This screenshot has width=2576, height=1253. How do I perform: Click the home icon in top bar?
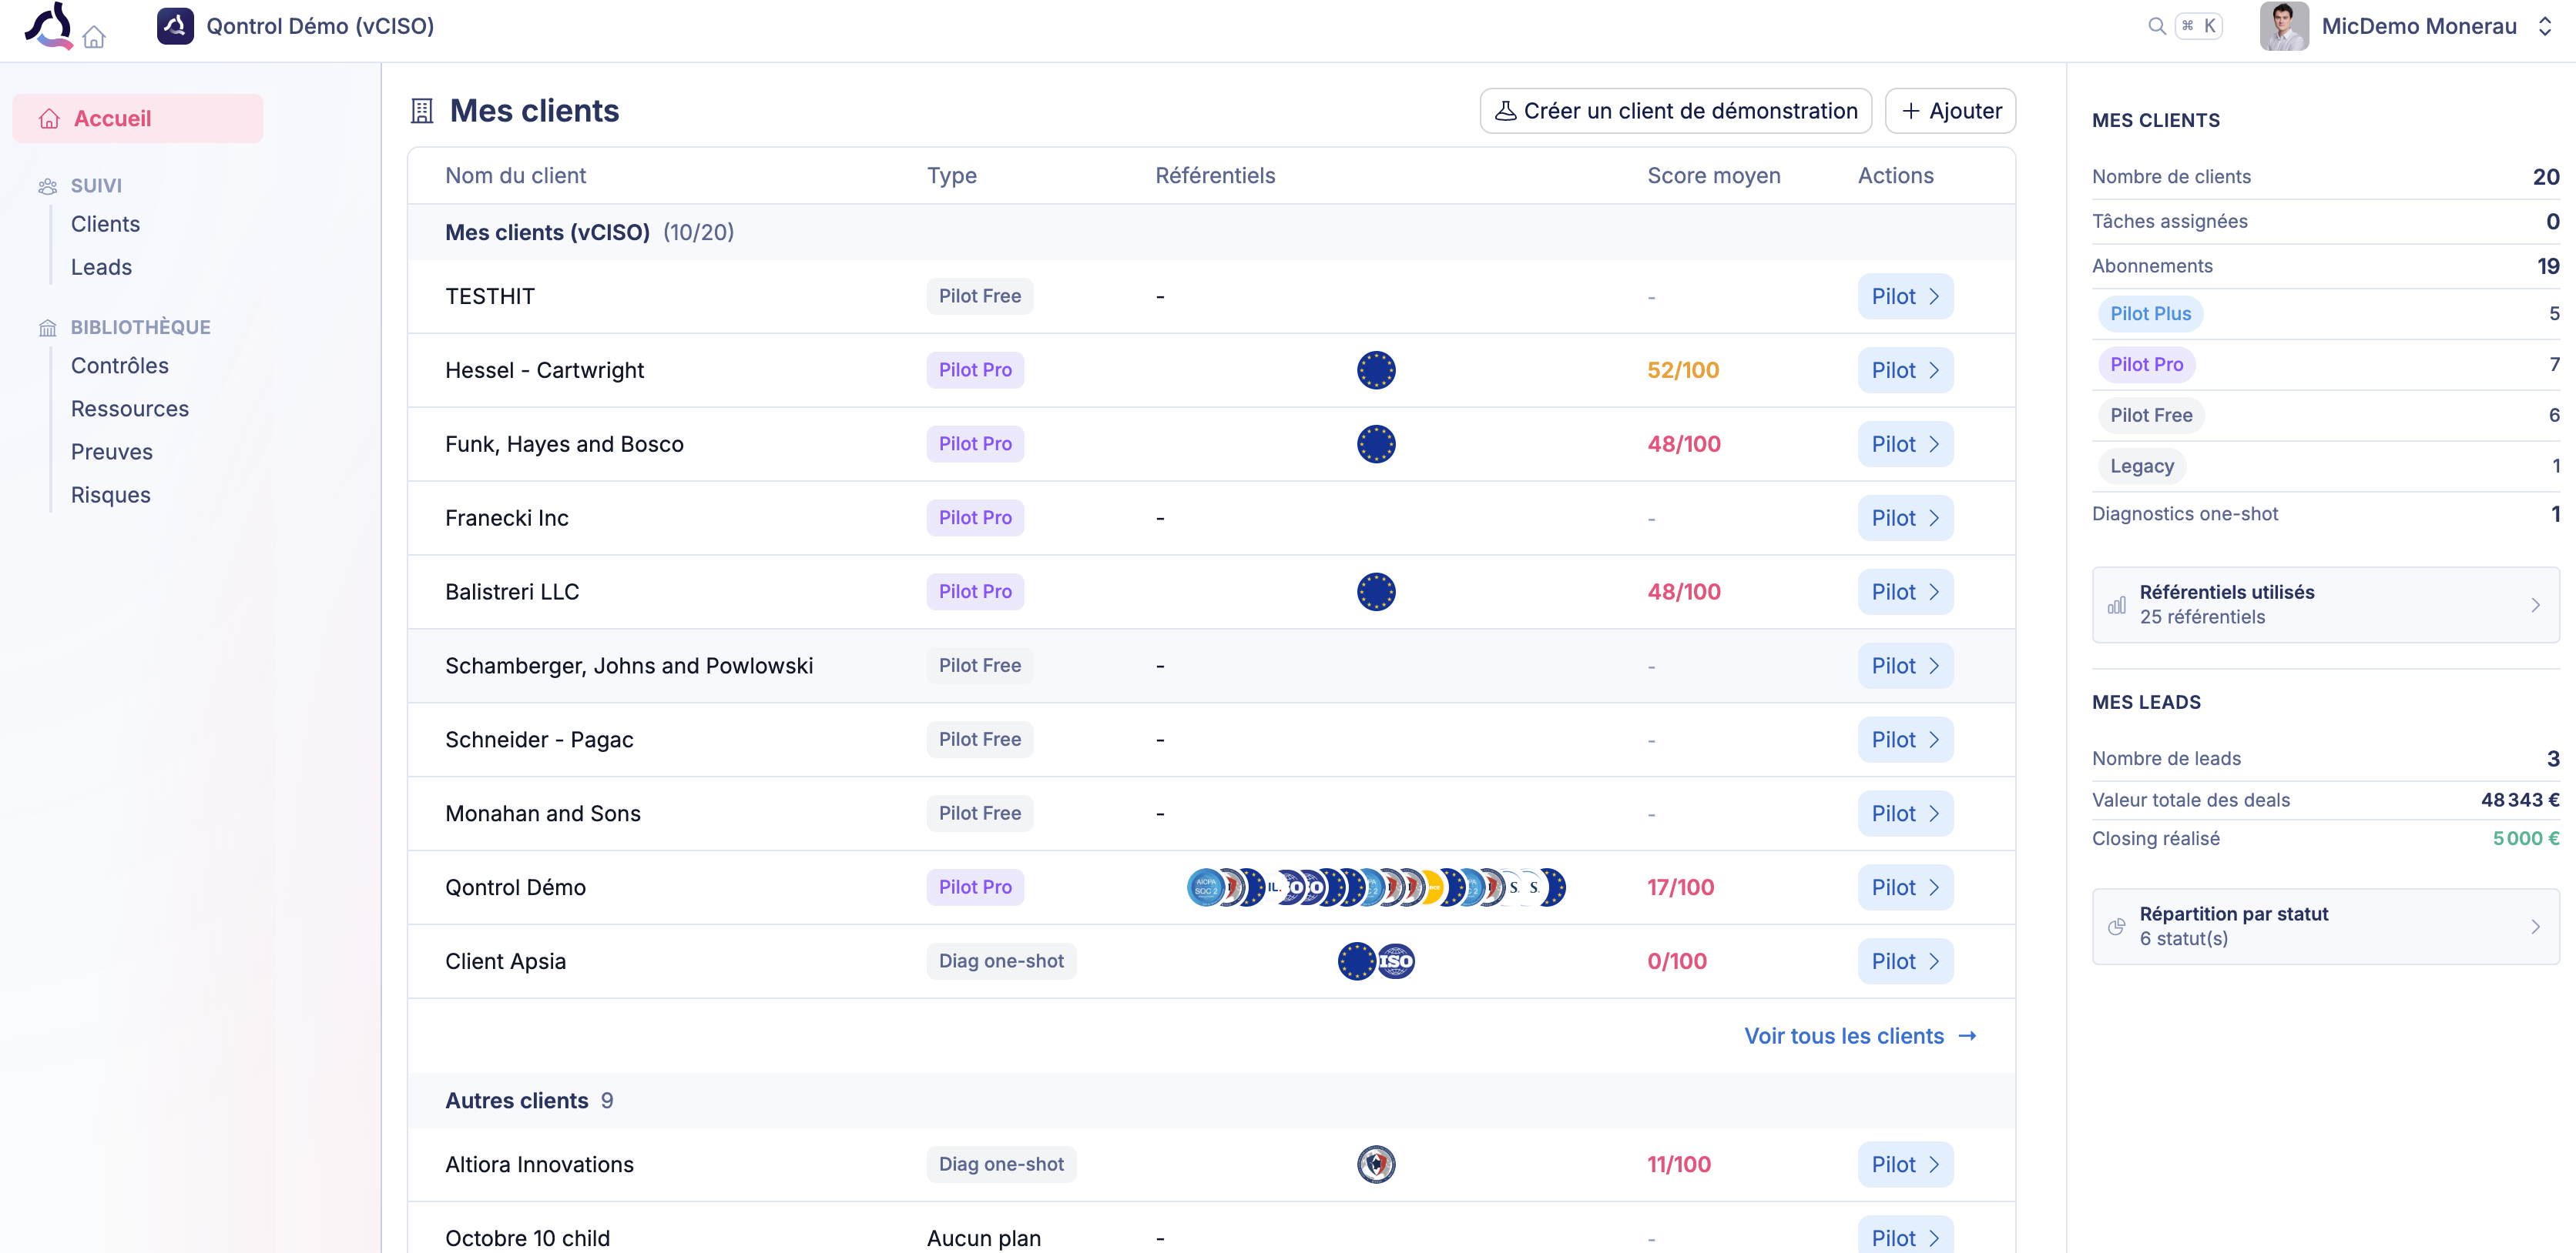[94, 38]
